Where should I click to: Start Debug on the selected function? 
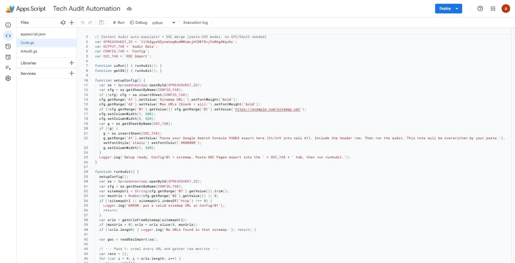tap(138, 22)
